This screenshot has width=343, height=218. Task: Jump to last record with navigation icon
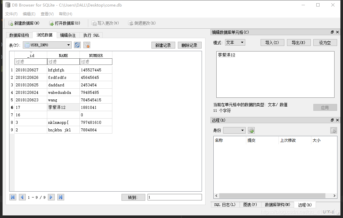pos(61,197)
